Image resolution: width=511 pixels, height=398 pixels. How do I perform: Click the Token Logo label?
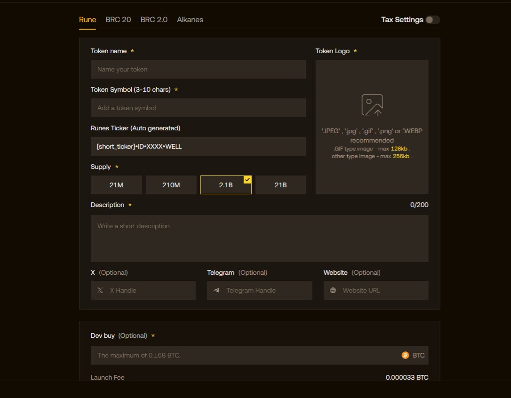(x=332, y=51)
